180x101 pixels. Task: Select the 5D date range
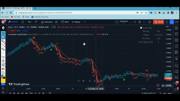click(14, 93)
